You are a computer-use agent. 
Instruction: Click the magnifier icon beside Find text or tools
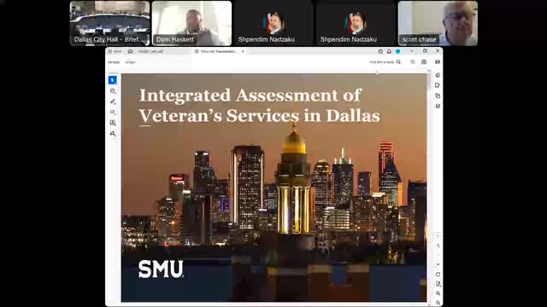(x=398, y=62)
